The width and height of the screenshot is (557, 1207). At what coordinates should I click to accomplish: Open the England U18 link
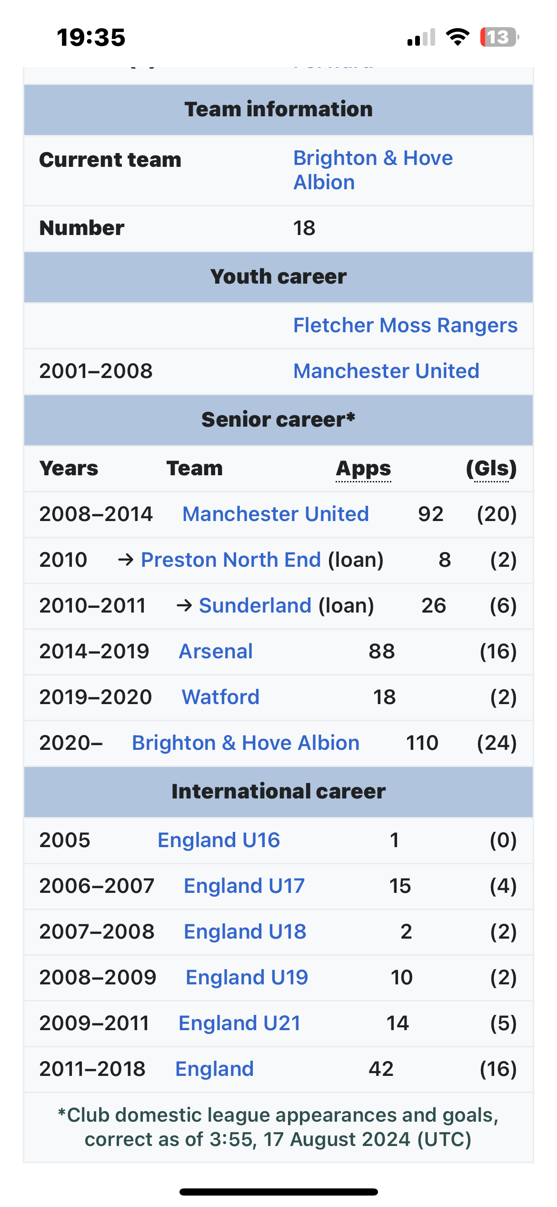245,932
